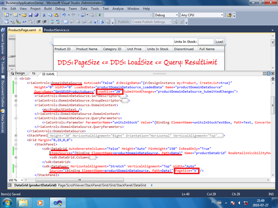Image resolution: width=278 pixels, height=208 pixels.
Task: Switch to horizontal split view icon
Action: coord(268,73)
